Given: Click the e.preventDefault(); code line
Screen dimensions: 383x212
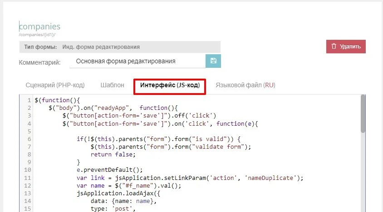Looking at the screenshot, I should point(110,170).
